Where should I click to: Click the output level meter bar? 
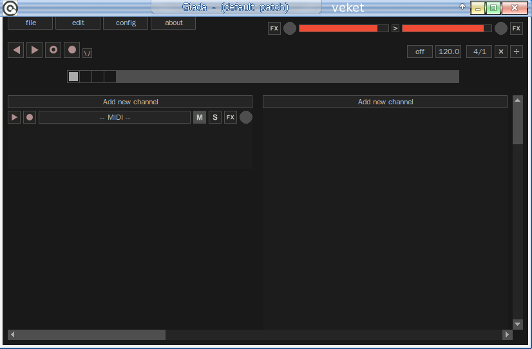[447, 28]
